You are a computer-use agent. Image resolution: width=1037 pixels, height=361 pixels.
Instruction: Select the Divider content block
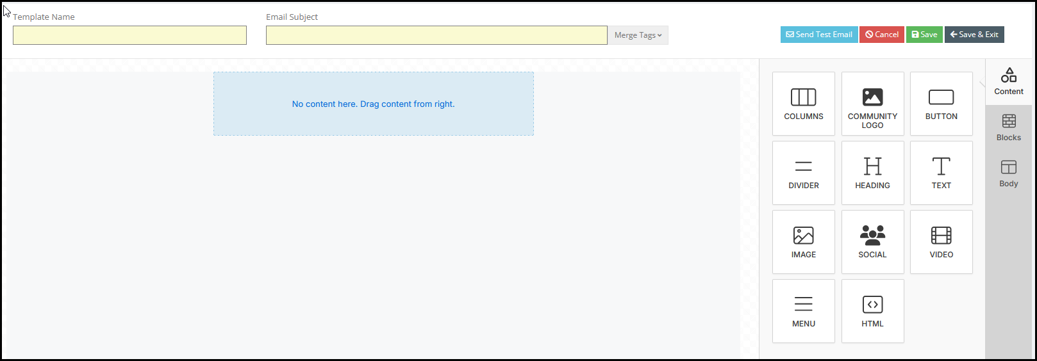click(804, 173)
